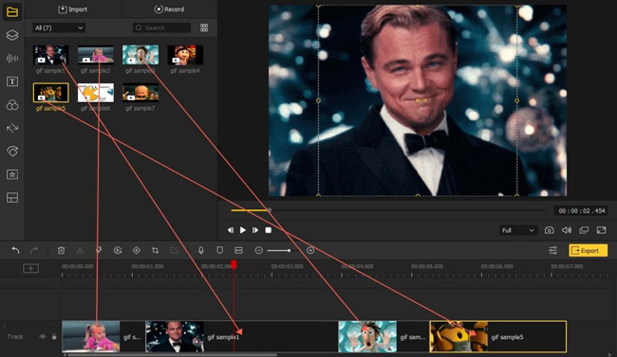Toggle Track visibility eye icon
The height and width of the screenshot is (357, 617).
(x=43, y=336)
